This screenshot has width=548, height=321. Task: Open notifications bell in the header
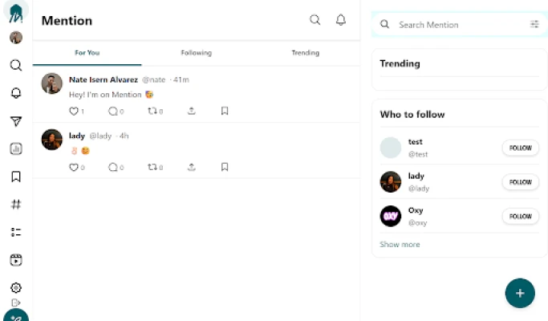[341, 20]
